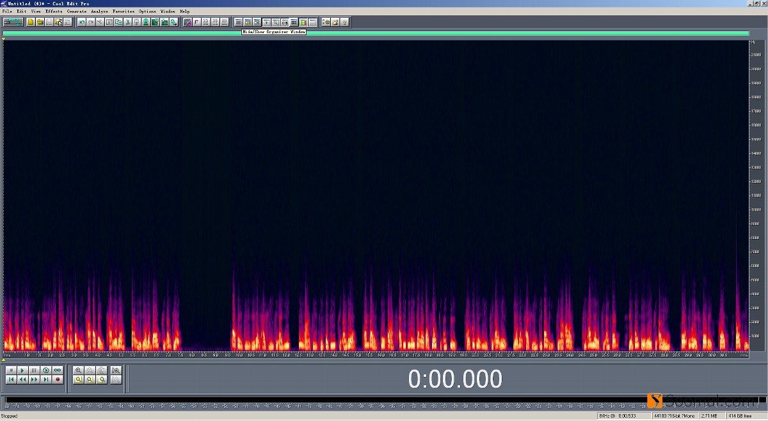
Task: Click the Help question mark toolbar icon
Action: click(344, 22)
